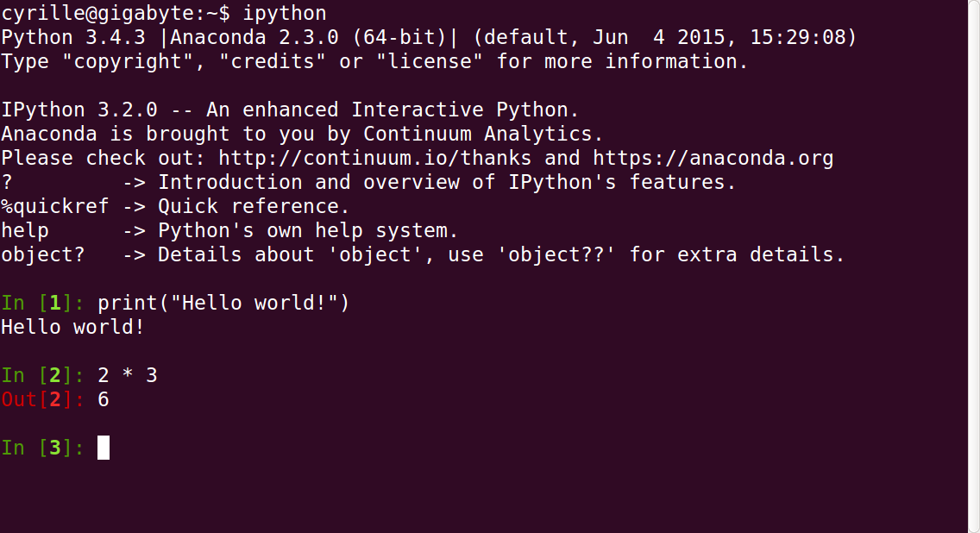
Task: Click the '2 * 3' expression
Action: 128,375
